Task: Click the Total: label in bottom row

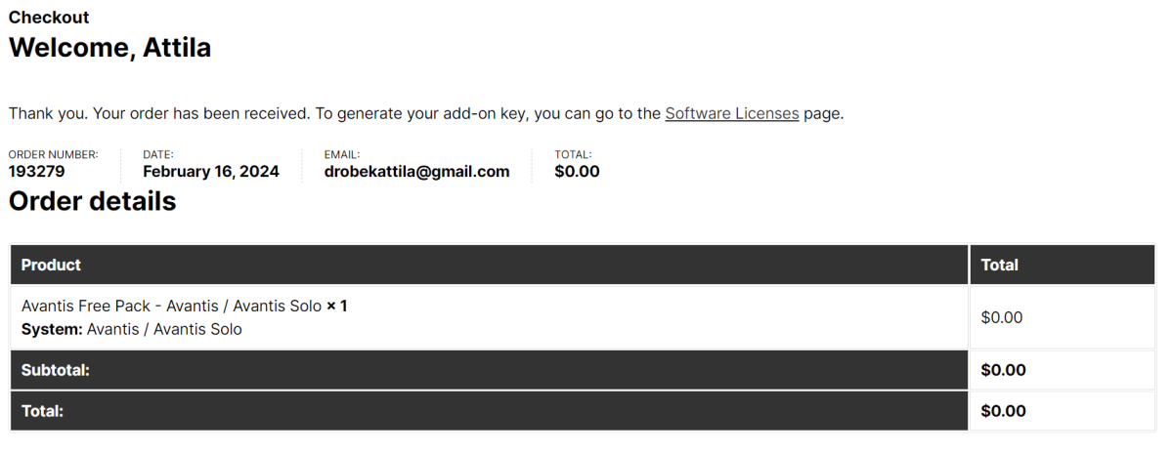Action: point(42,411)
